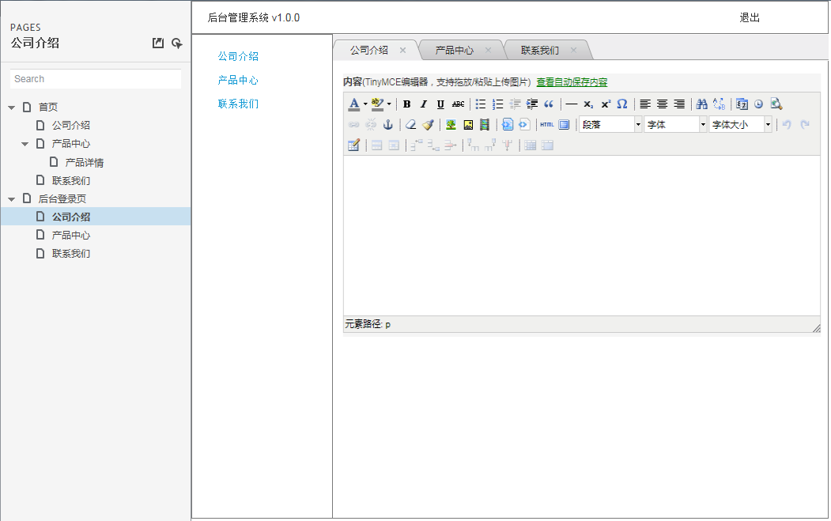This screenshot has width=831, height=521.
Task: Open find and replace A-to-B icon
Action: tap(719, 104)
